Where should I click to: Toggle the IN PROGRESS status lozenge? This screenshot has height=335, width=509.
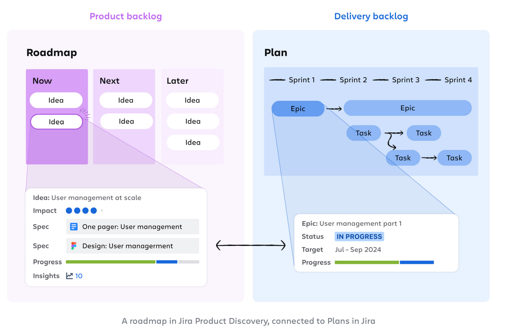(x=359, y=236)
